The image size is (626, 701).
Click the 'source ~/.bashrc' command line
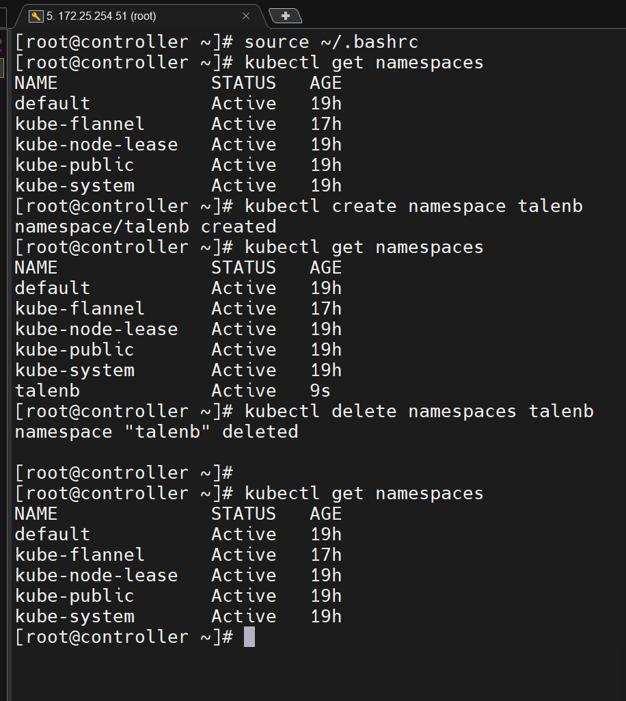click(x=331, y=42)
